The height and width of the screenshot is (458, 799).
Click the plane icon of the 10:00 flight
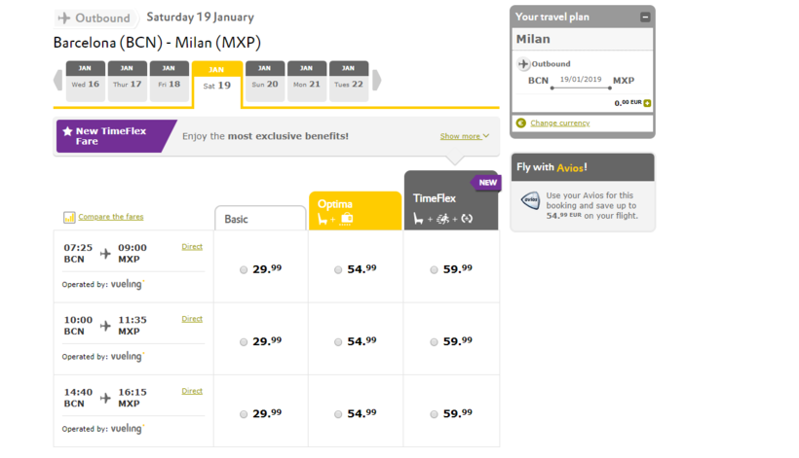coord(105,326)
